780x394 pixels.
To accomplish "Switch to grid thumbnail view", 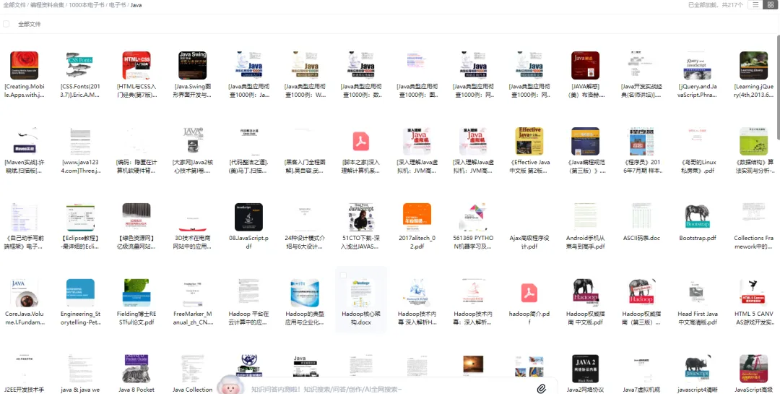I will tap(771, 5).
